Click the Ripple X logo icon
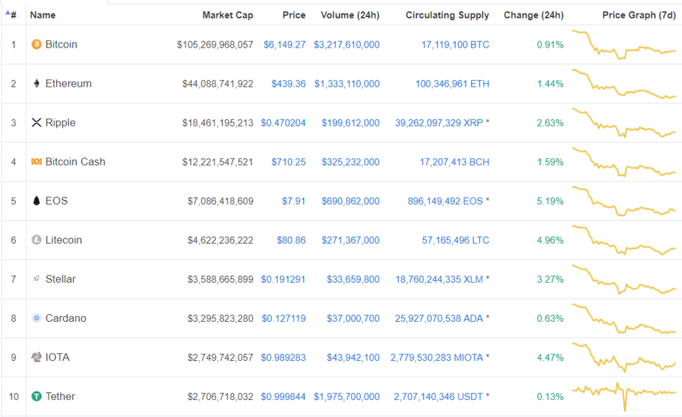Screen dimensions: 682x417 click(36, 123)
